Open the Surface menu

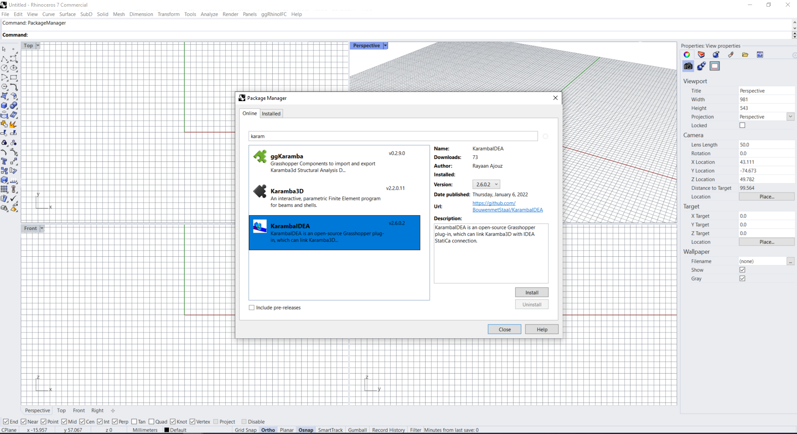point(67,14)
